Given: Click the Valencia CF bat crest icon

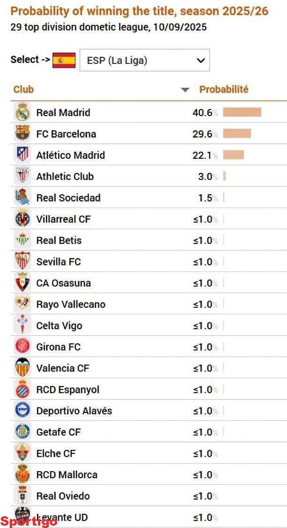Looking at the screenshot, I should (22, 368).
